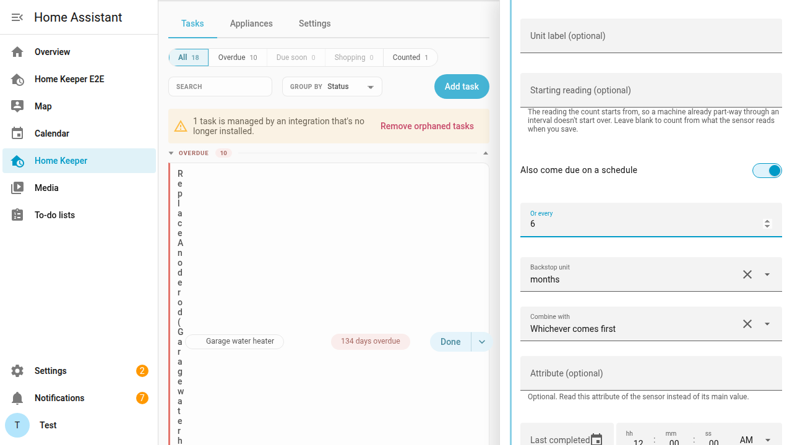Click the Notifications badge showing 7
The width and height of the screenshot is (792, 445).
point(142,398)
